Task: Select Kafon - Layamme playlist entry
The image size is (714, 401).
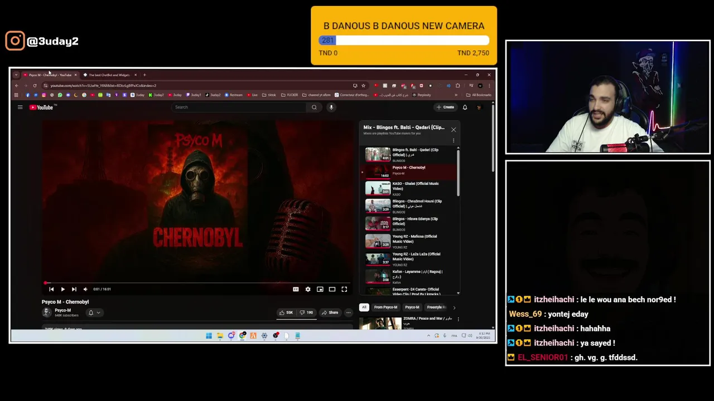Action: (410, 277)
